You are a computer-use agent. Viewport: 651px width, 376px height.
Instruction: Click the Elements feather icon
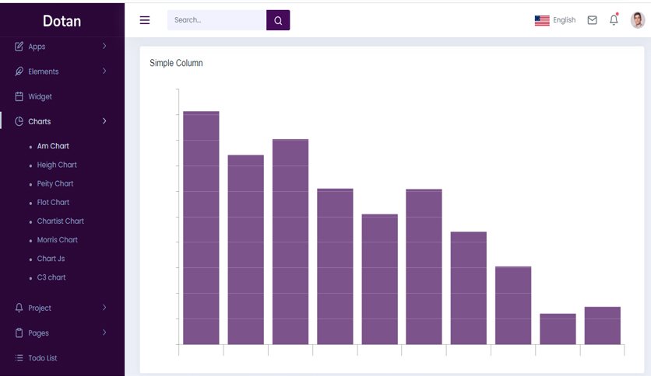pyautogui.click(x=19, y=71)
